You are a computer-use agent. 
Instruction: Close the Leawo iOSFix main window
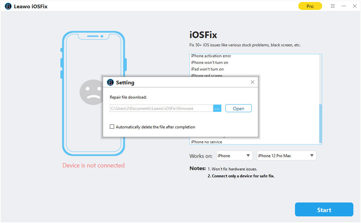(x=355, y=6)
